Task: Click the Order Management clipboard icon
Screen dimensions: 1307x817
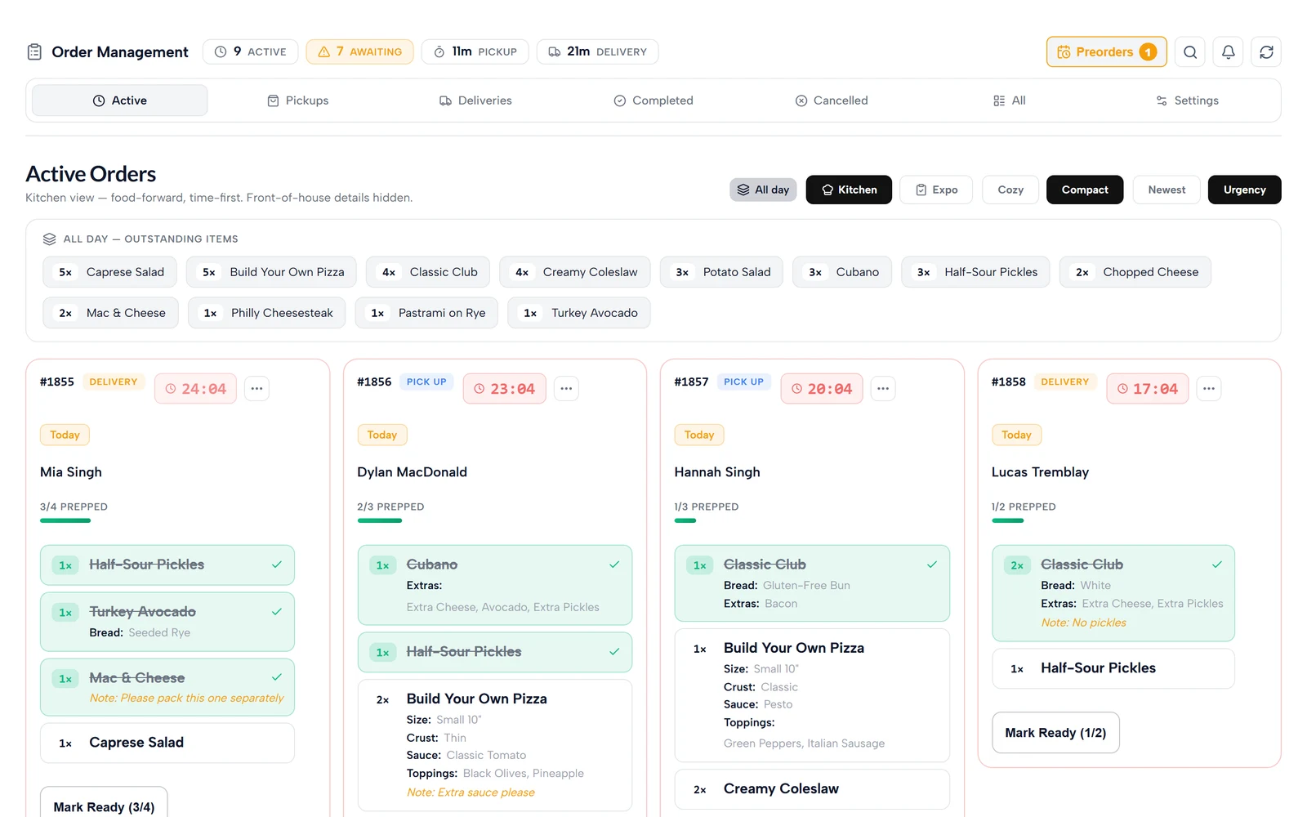Action: pos(34,52)
